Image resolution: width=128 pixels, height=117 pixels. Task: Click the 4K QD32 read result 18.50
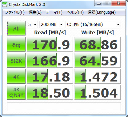tap(50, 92)
